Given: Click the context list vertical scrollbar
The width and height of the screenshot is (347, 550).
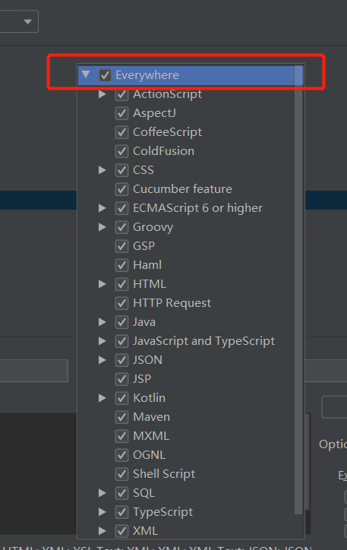Looking at the screenshot, I should 298,289.
